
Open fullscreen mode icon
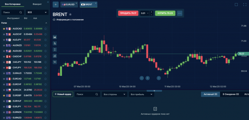point(245,5)
